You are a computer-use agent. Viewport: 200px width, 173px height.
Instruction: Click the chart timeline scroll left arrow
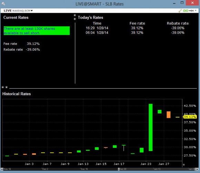point(2,169)
